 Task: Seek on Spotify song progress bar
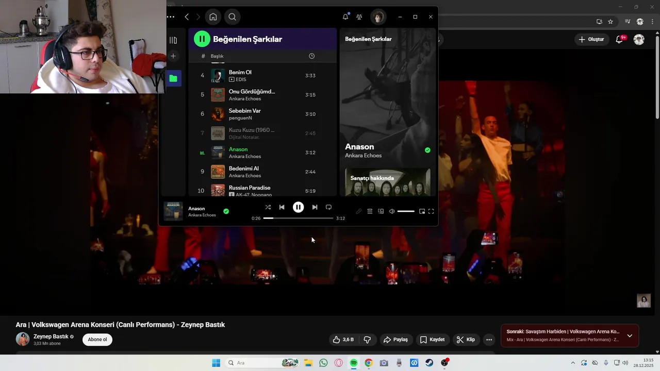[298, 218]
